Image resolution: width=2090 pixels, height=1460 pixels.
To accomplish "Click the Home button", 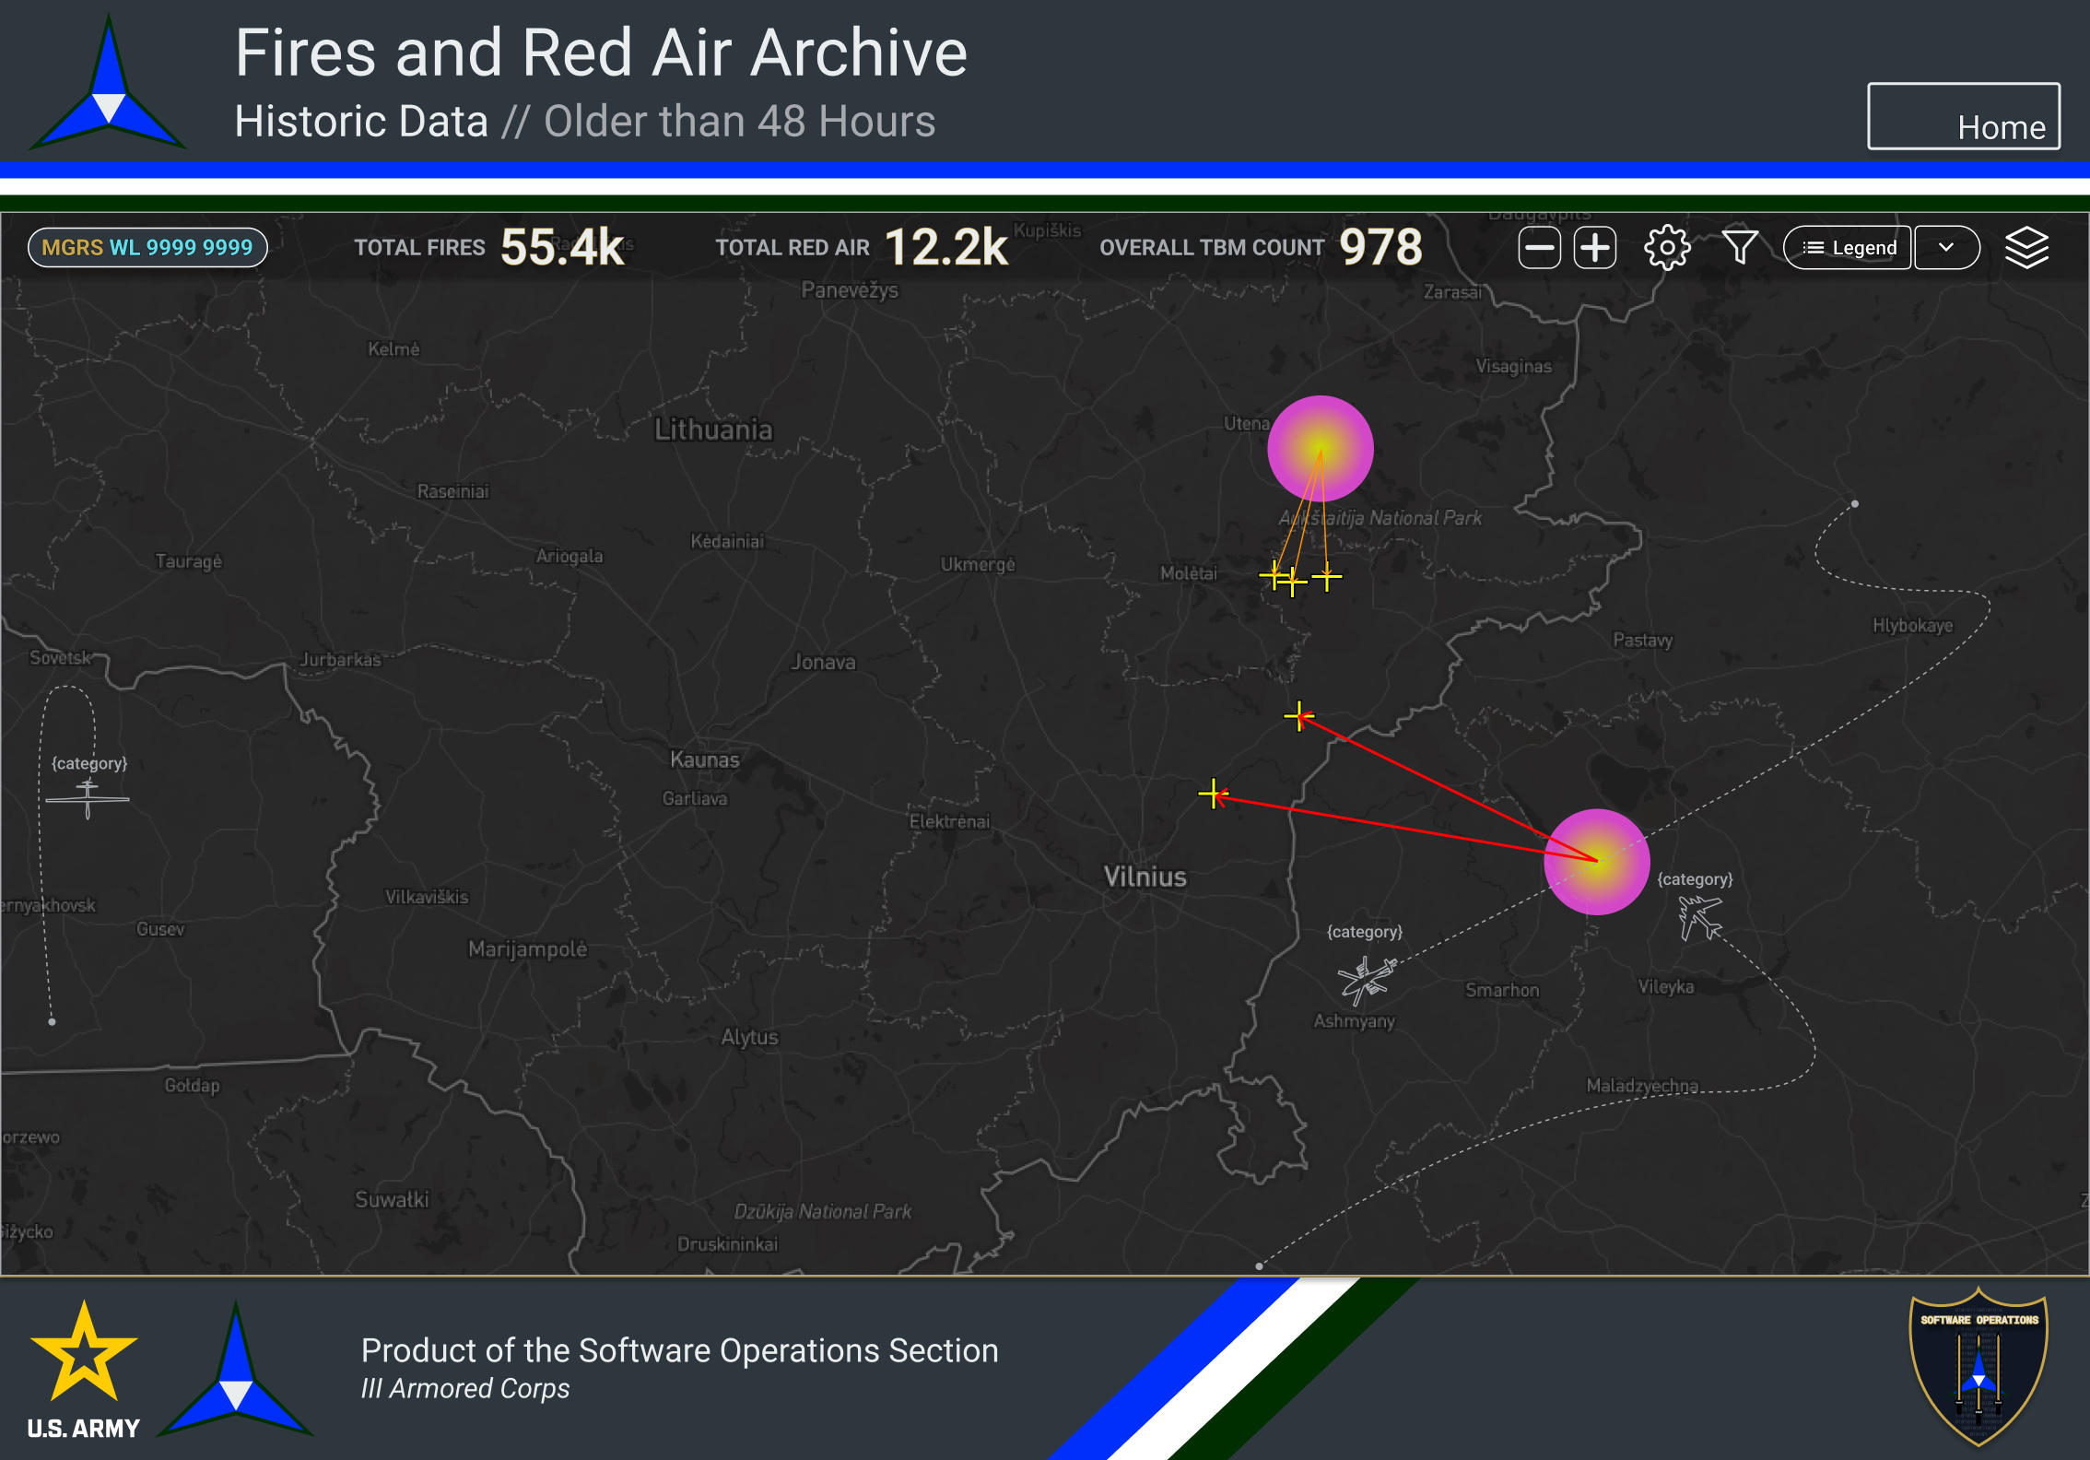I will coord(1963,116).
